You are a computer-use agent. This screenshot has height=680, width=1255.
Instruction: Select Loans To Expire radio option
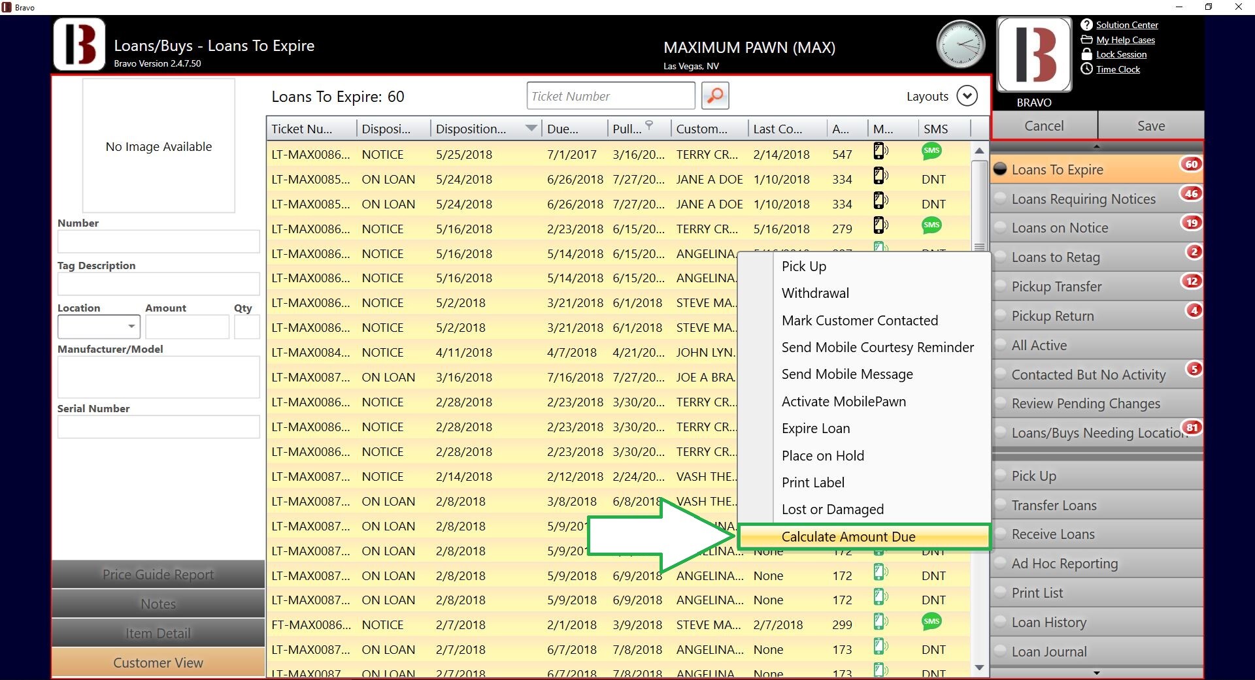click(1097, 169)
